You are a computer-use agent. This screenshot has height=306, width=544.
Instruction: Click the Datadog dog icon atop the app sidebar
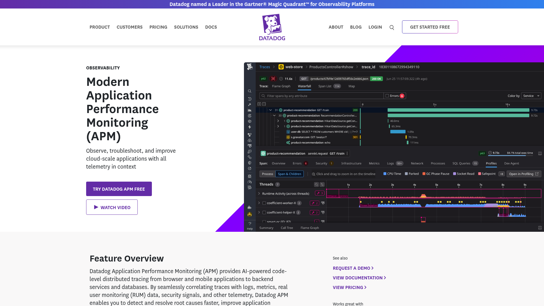(x=250, y=67)
